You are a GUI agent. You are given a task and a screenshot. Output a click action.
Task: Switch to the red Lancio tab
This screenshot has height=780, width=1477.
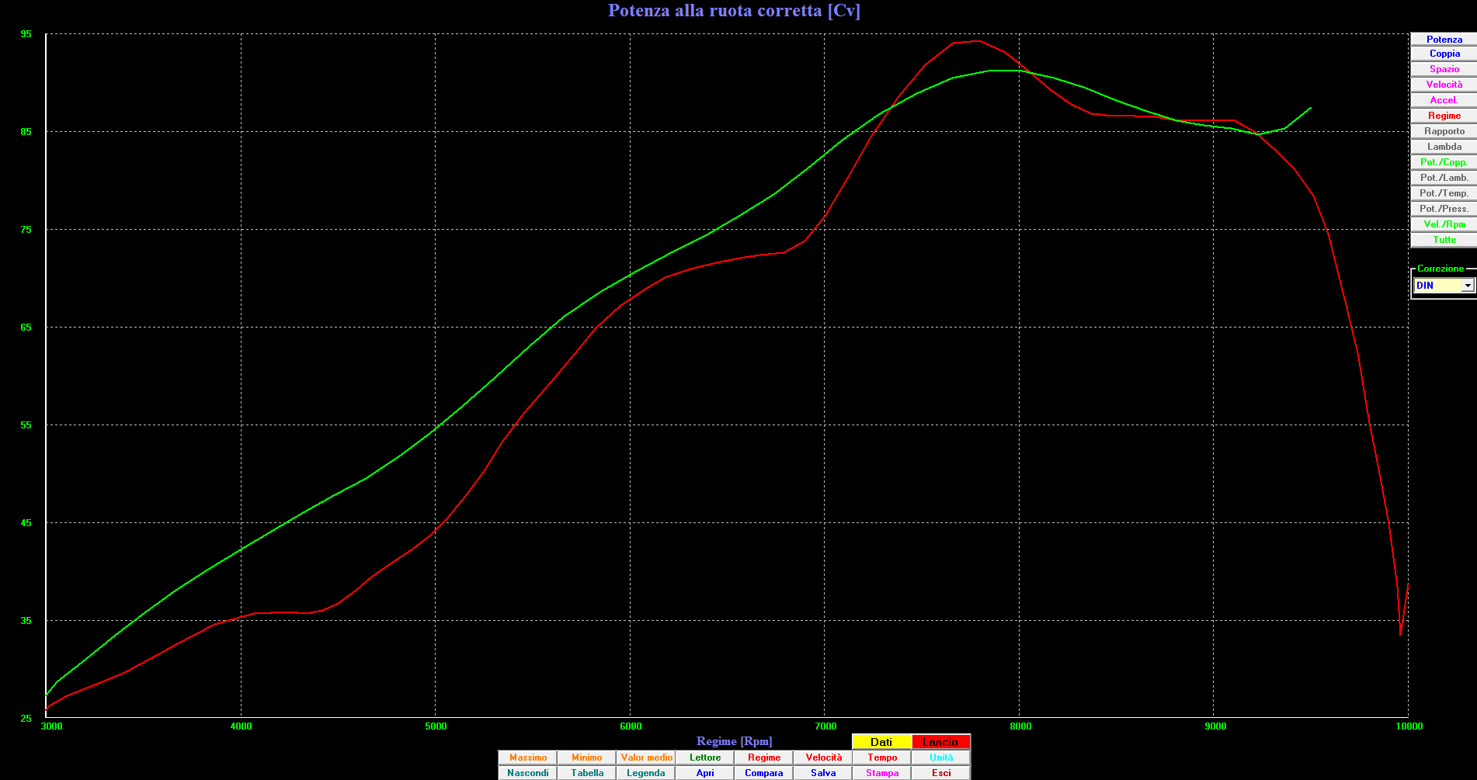pos(940,742)
